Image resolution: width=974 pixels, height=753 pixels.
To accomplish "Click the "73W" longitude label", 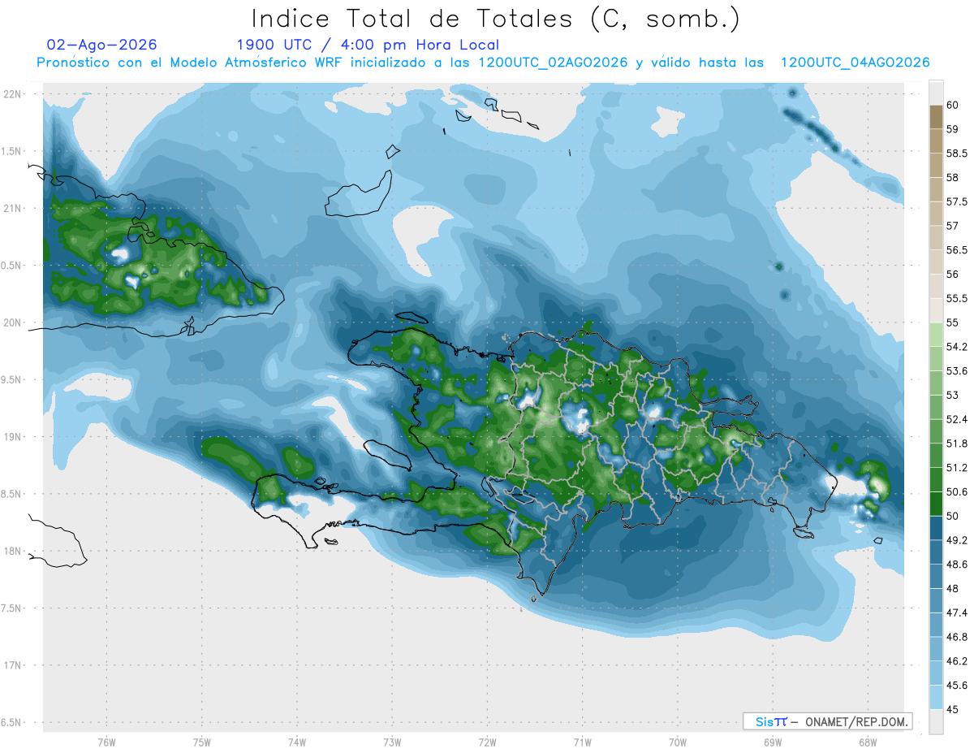I will pos(392,742).
